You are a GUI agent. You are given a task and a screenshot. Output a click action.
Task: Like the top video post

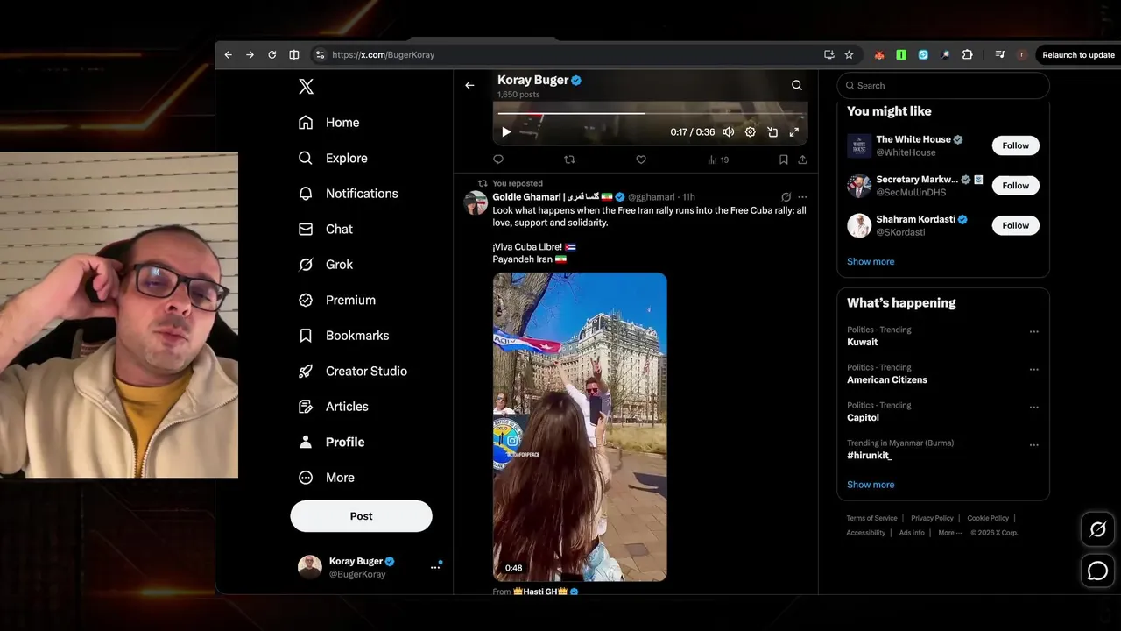click(641, 160)
